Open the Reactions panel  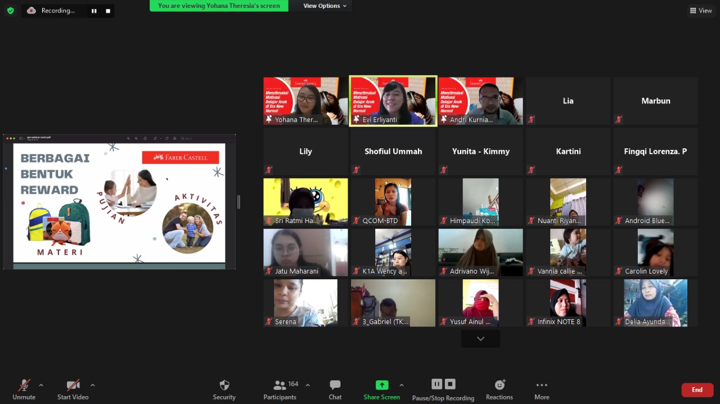pyautogui.click(x=499, y=389)
